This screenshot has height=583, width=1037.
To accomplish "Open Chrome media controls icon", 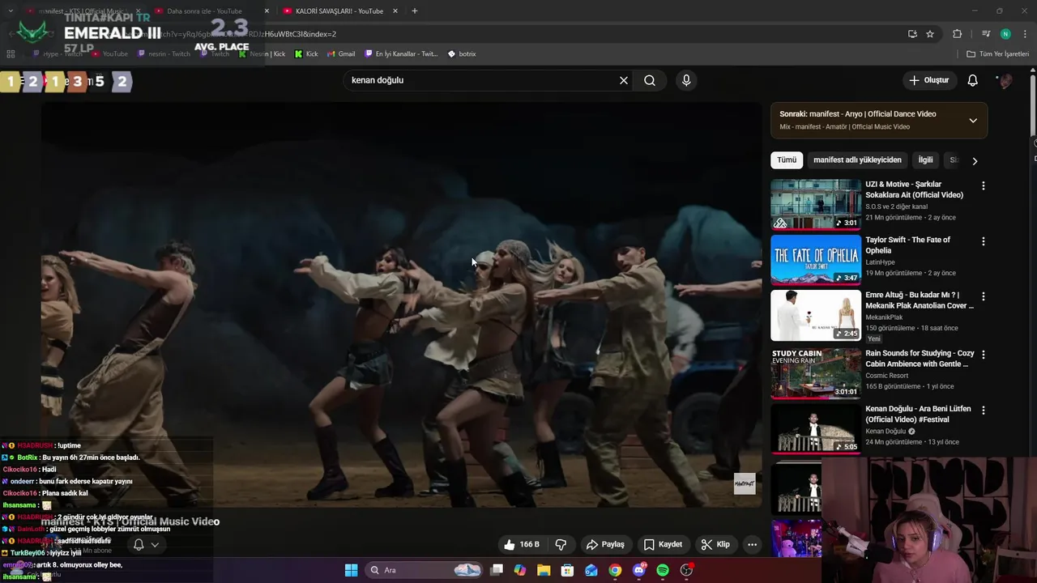I will tap(986, 34).
